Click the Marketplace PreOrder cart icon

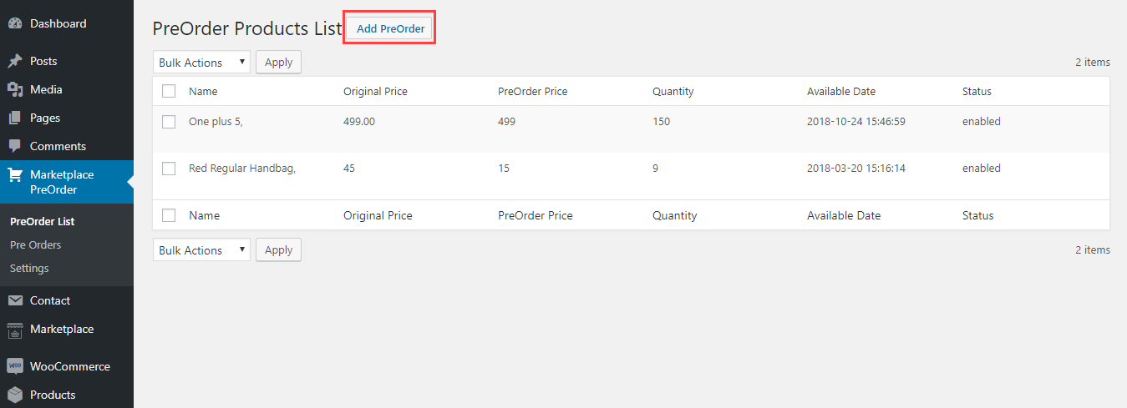pyautogui.click(x=15, y=175)
